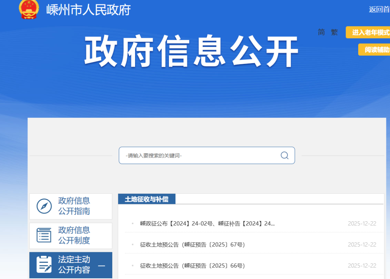Switch to traditional Chinese with 繁

pyautogui.click(x=334, y=32)
